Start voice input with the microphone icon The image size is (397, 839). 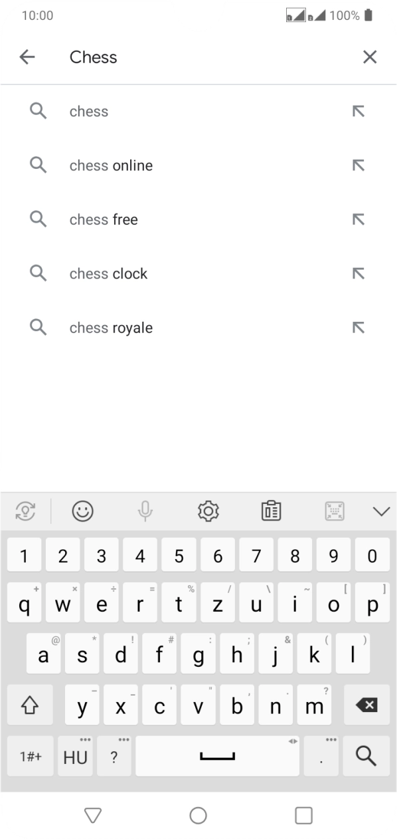pyautogui.click(x=145, y=511)
